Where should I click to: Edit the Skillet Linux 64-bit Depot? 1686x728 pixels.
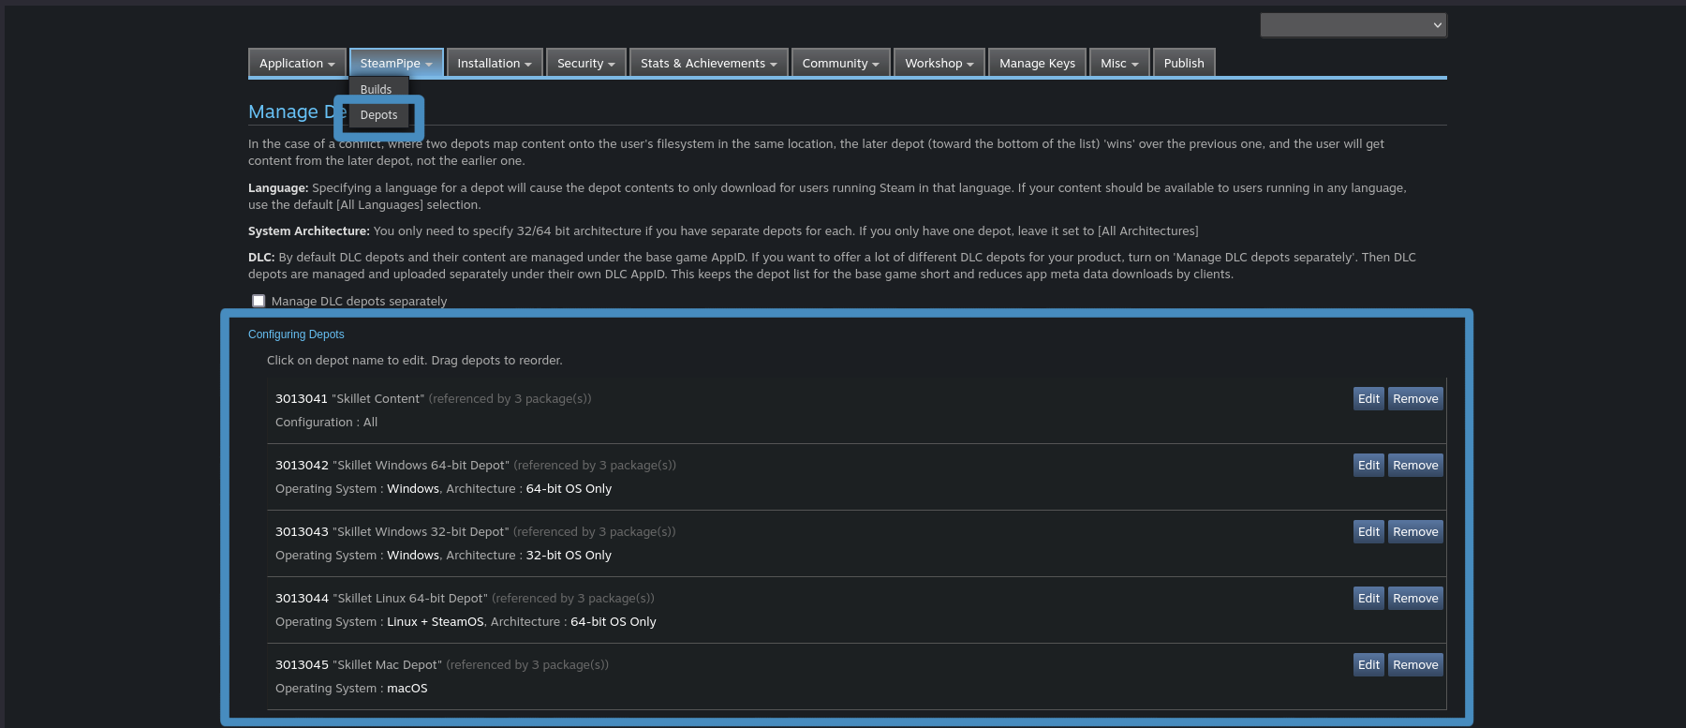tap(1368, 599)
